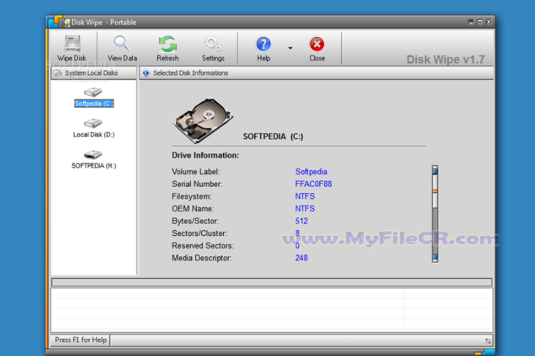Click the drive information scrollbar thumb

tap(435, 191)
